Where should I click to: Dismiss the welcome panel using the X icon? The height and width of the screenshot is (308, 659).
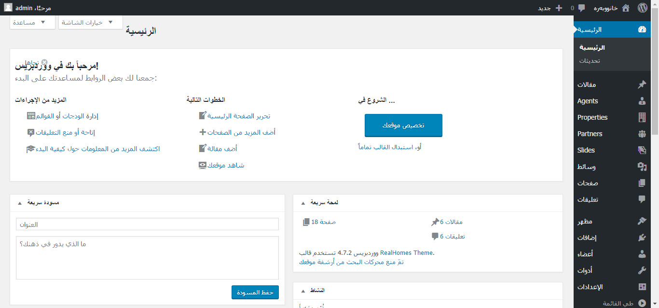pos(44,62)
